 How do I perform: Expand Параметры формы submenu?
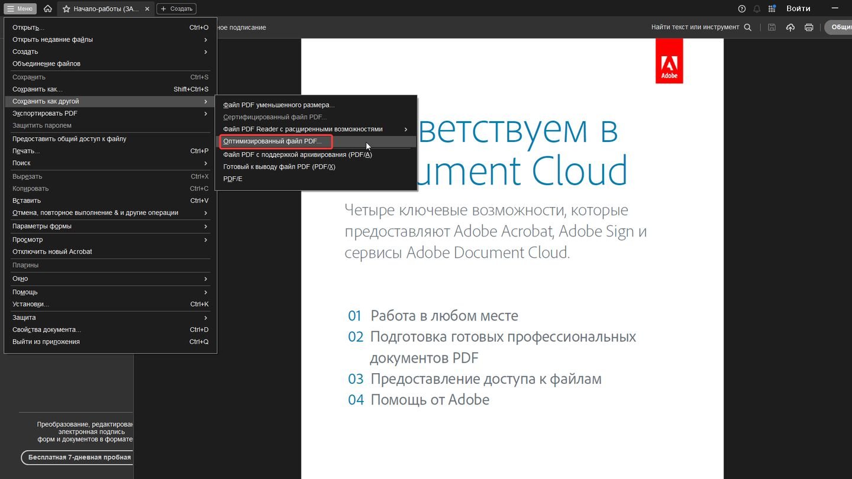pos(111,226)
